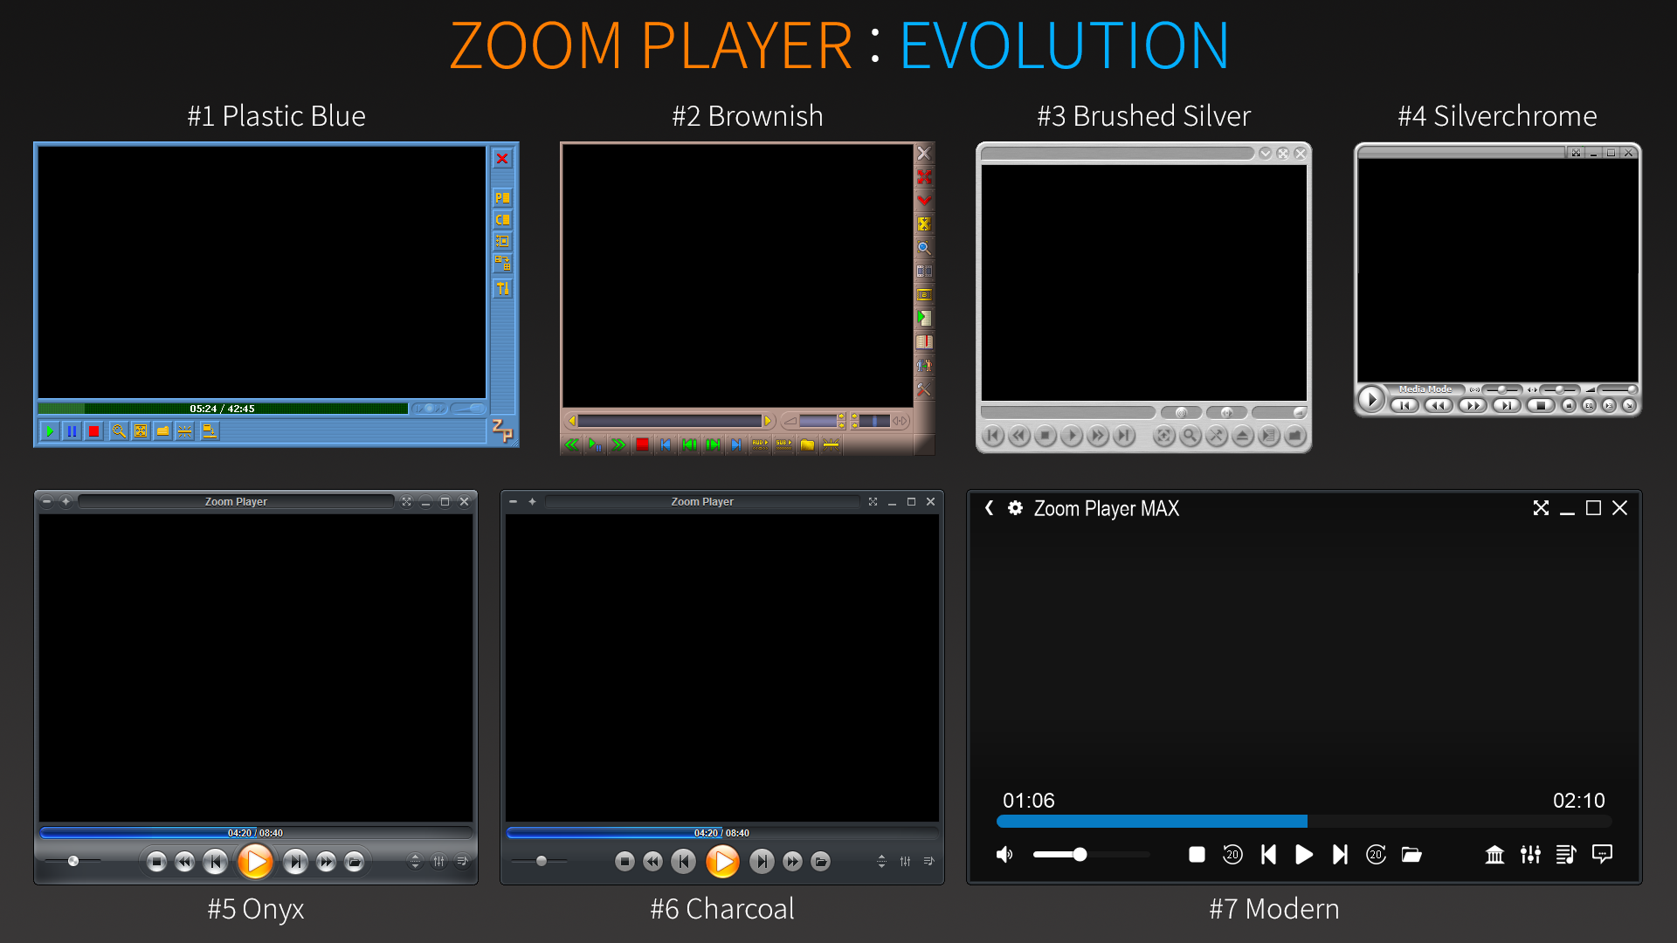Click the magnifier zoom button in Brushed Silver skin
Viewport: 1677px width, 943px height.
1190,435
